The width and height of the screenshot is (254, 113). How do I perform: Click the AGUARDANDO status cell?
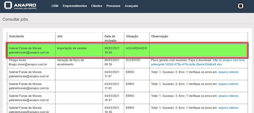136,48
